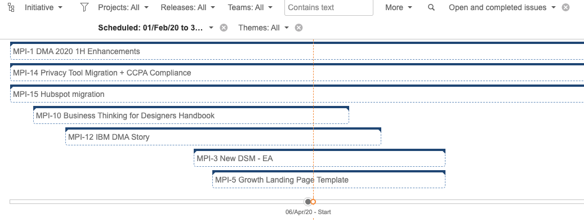This screenshot has height=222, width=584.
Task: Focus the Contains text input field
Action: coord(328,7)
